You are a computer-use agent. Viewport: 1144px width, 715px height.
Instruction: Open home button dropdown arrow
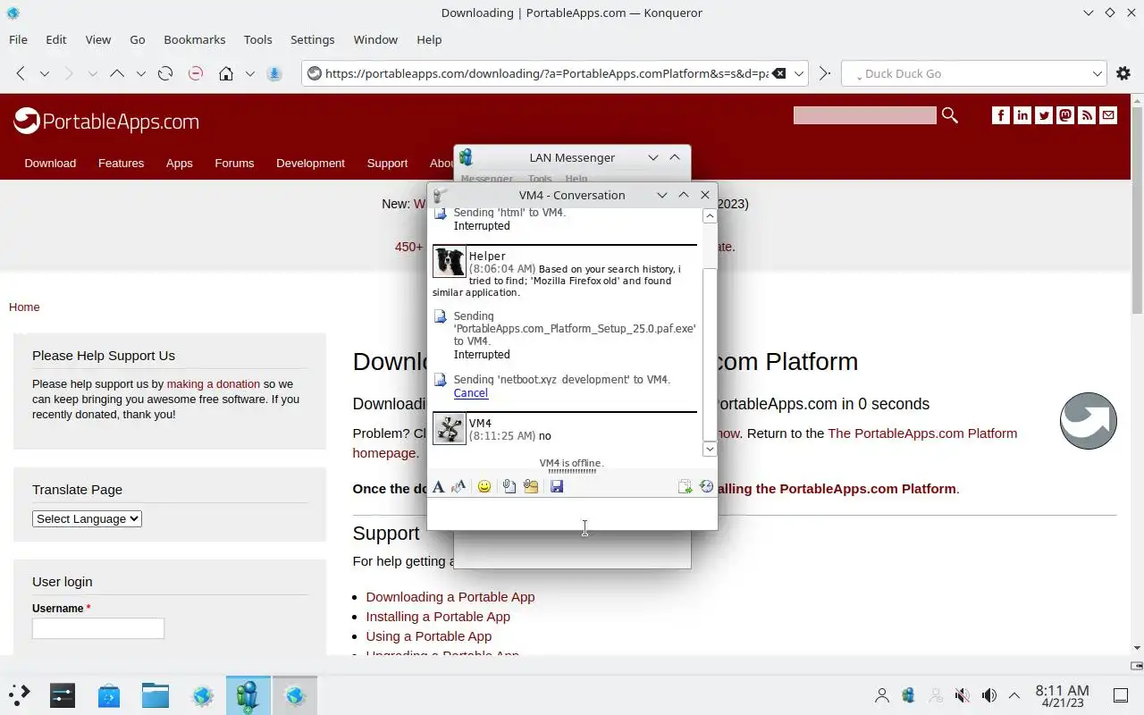250,73
